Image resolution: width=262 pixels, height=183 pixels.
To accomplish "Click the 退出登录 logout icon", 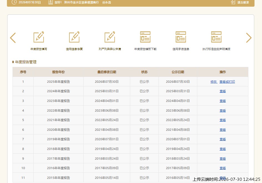I will pyautogui.click(x=233, y=2).
